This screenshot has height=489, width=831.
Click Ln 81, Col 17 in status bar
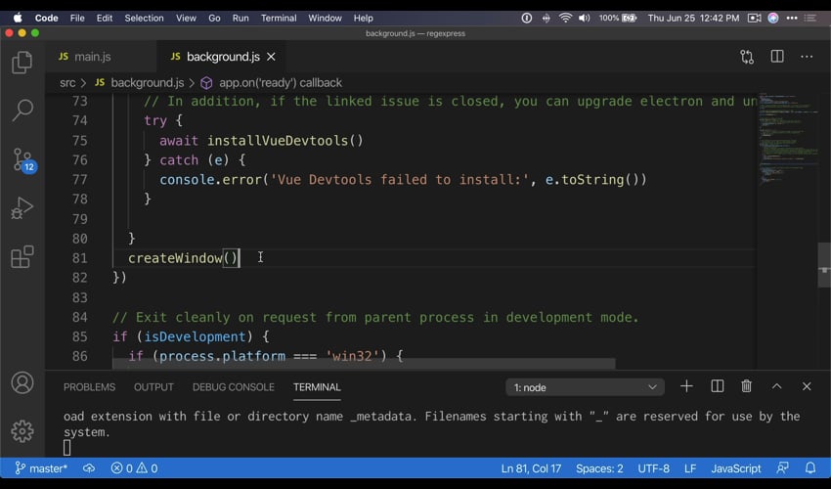tap(531, 468)
